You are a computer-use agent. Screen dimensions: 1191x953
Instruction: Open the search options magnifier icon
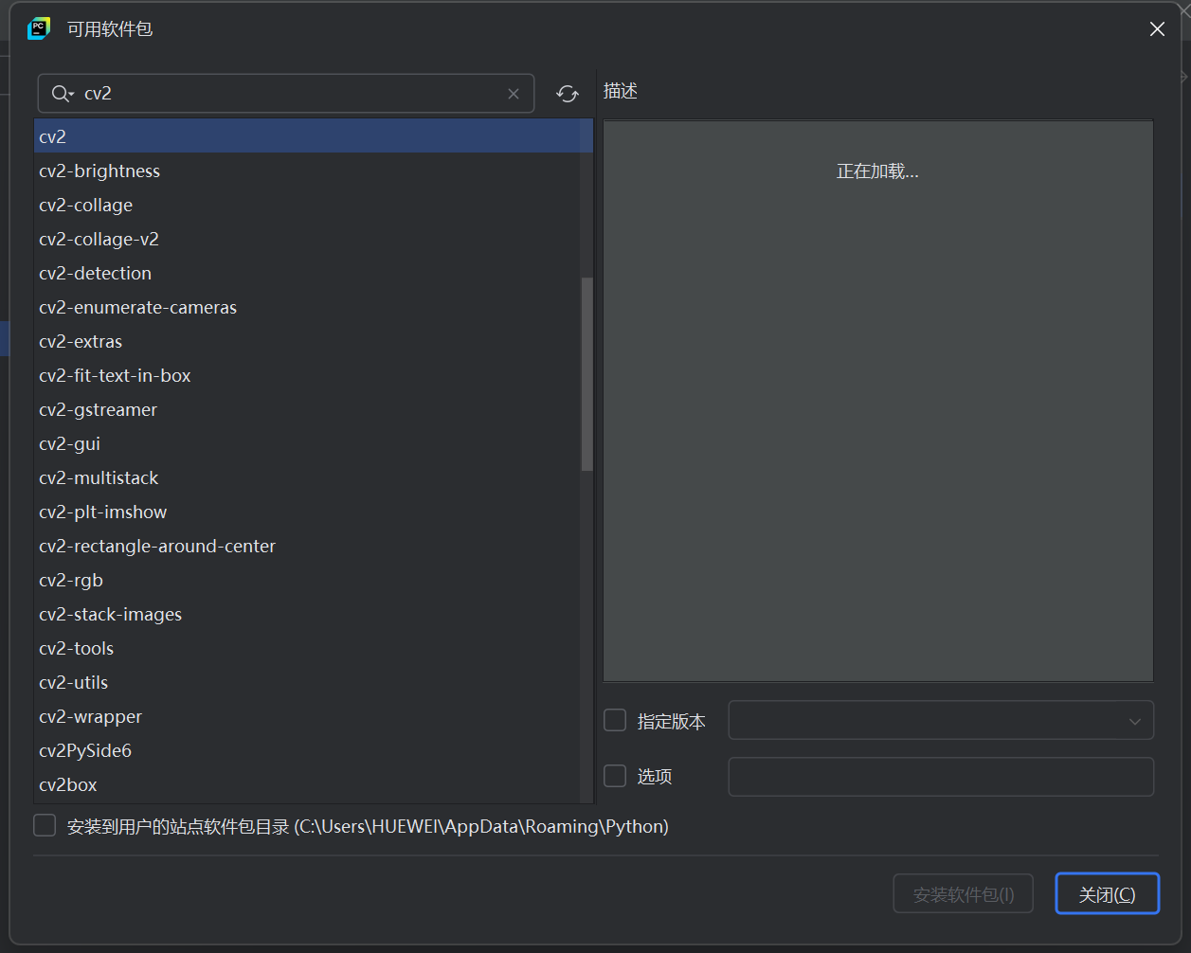coord(61,93)
